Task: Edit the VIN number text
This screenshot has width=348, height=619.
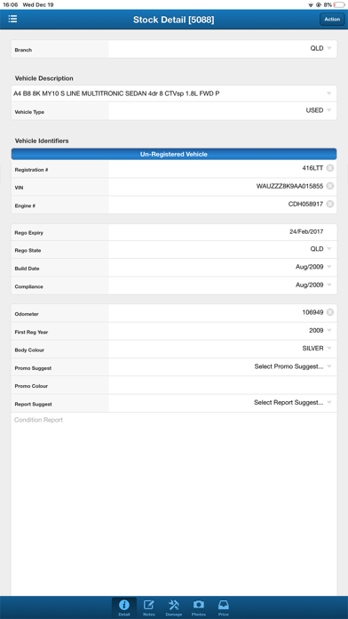Action: (x=289, y=187)
